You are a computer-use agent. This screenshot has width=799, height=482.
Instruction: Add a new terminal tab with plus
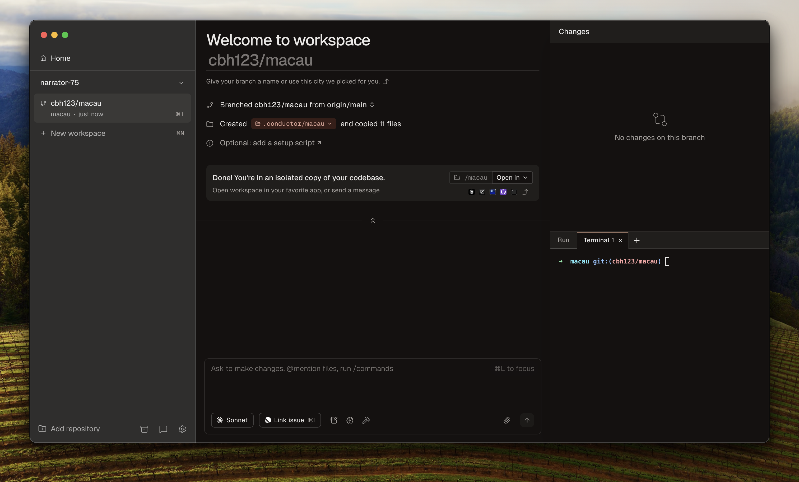coord(637,240)
